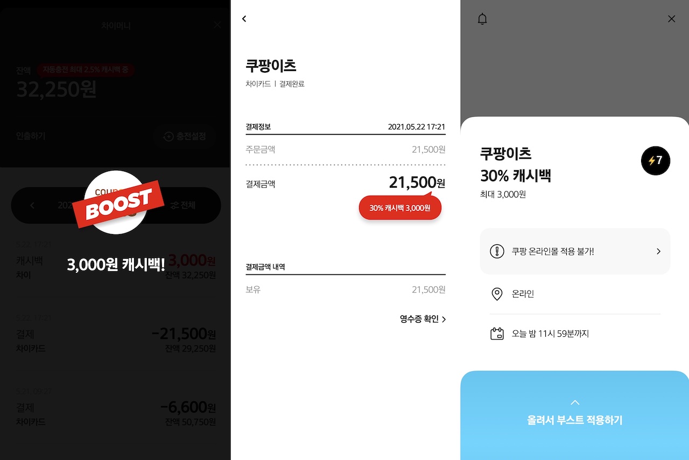Close the boost detail panel
Image resolution: width=689 pixels, height=460 pixels.
click(x=671, y=19)
